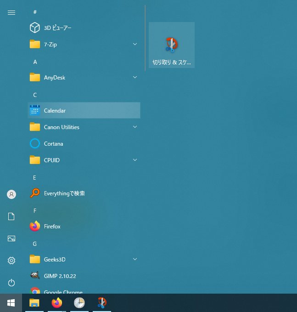Open Snip & Sketch in the taskbar
This screenshot has width=297, height=312.
[x=102, y=303]
